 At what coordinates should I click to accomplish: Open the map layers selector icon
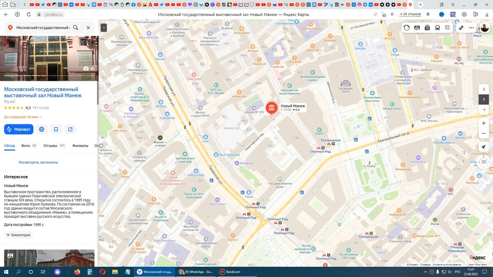[x=448, y=27]
